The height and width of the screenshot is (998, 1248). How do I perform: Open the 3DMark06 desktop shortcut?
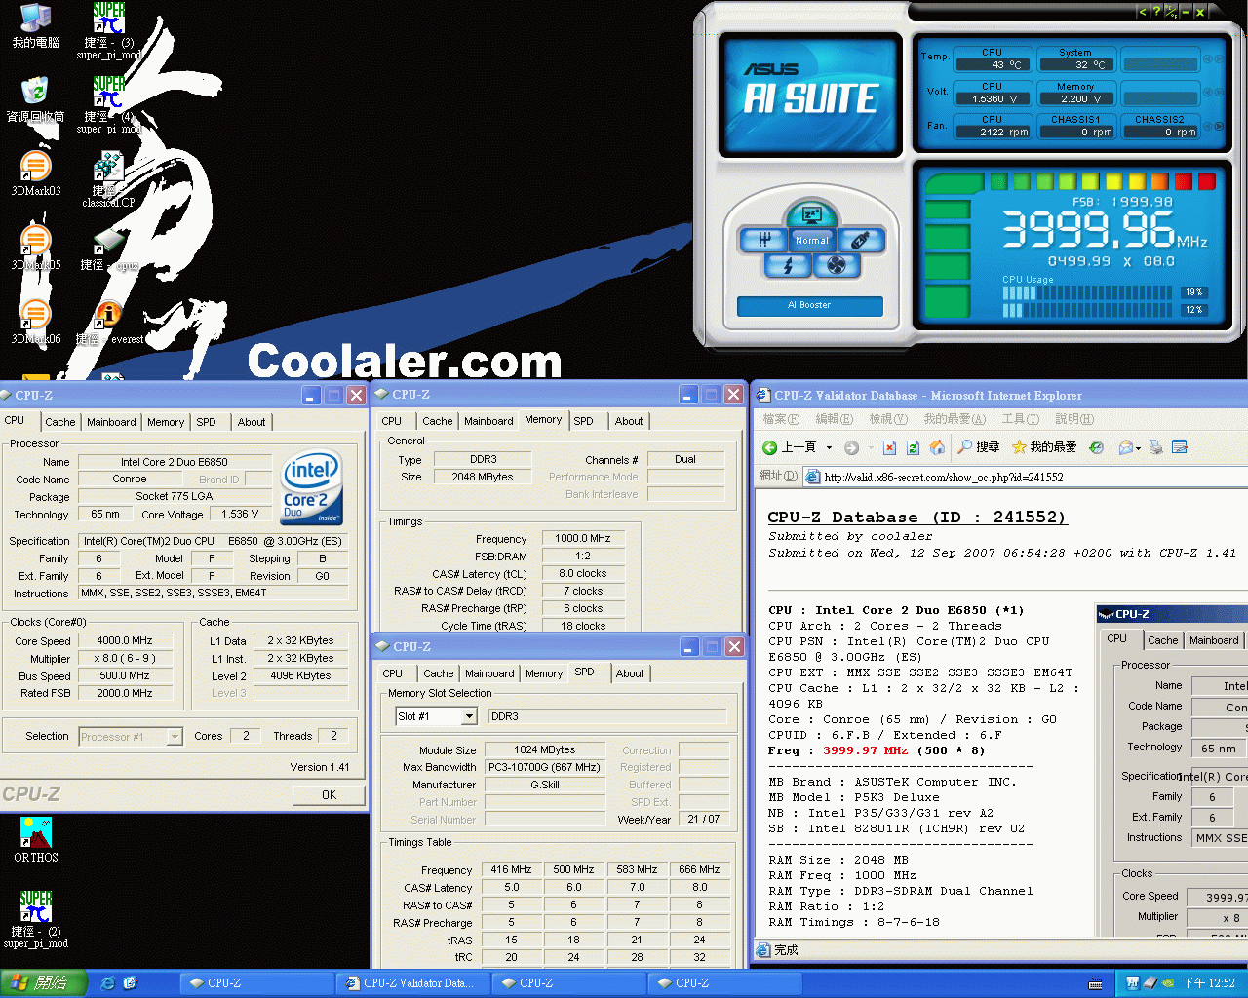click(35, 322)
